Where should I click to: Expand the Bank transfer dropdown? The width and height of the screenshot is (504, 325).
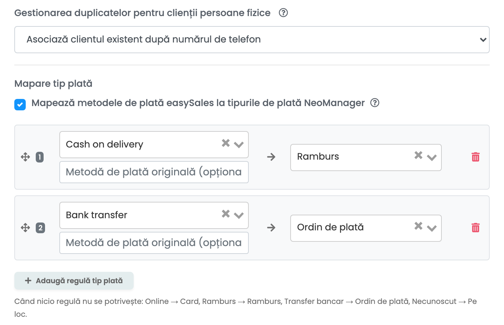[239, 215]
